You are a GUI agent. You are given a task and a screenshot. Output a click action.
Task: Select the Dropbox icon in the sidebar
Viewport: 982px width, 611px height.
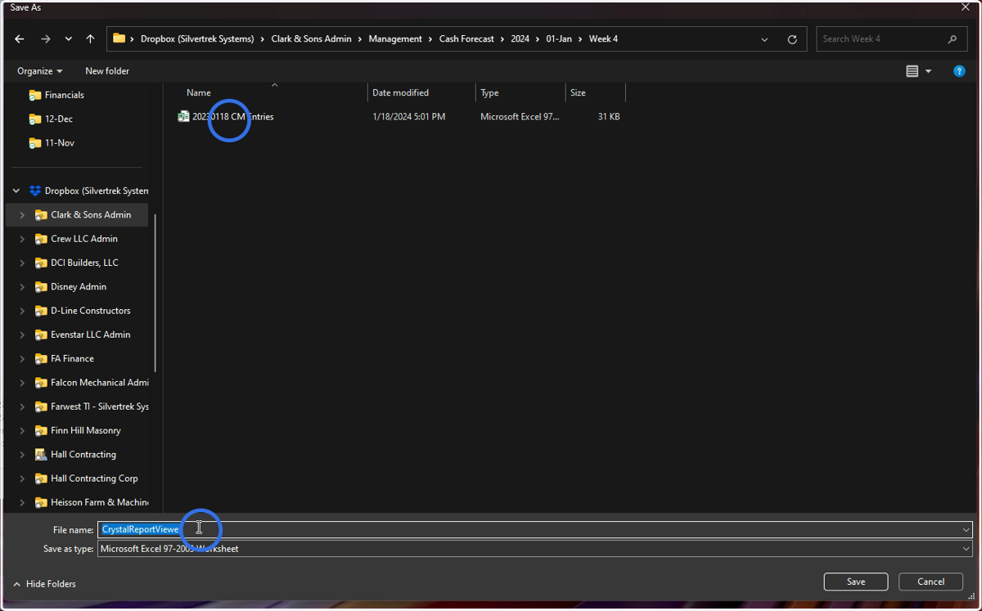click(x=34, y=191)
